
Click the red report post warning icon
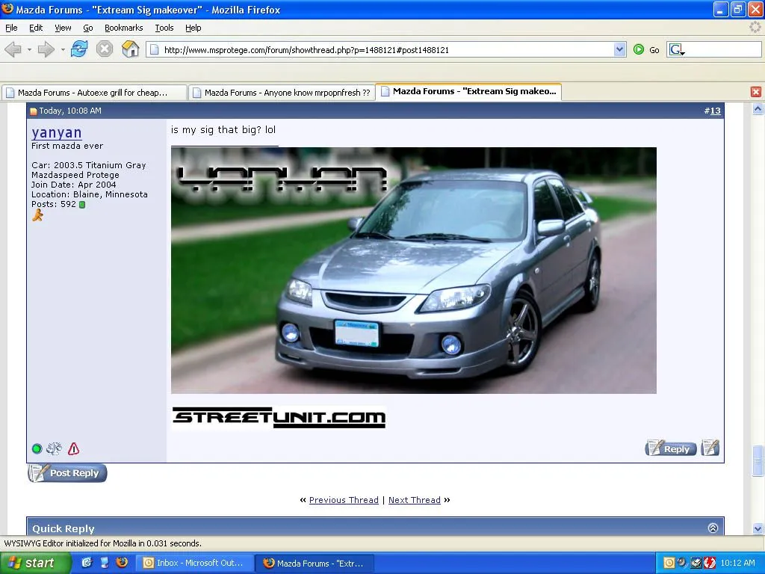73,449
